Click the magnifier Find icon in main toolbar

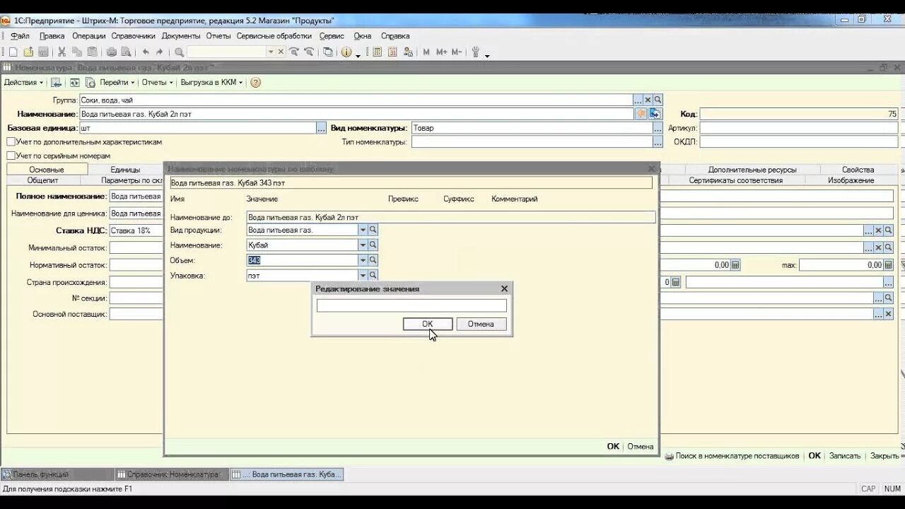pos(179,52)
